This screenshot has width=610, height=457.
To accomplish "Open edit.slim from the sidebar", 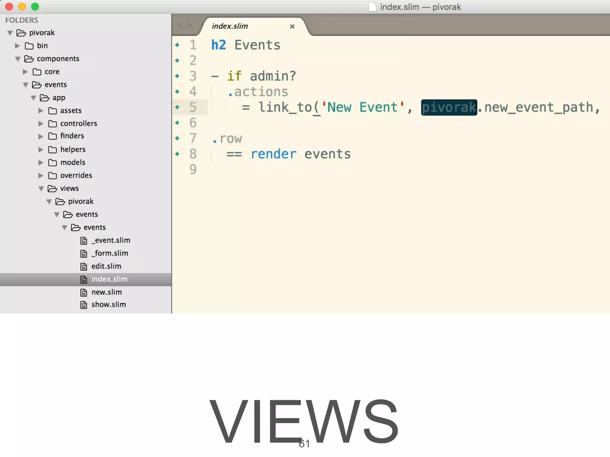I will pyautogui.click(x=106, y=266).
